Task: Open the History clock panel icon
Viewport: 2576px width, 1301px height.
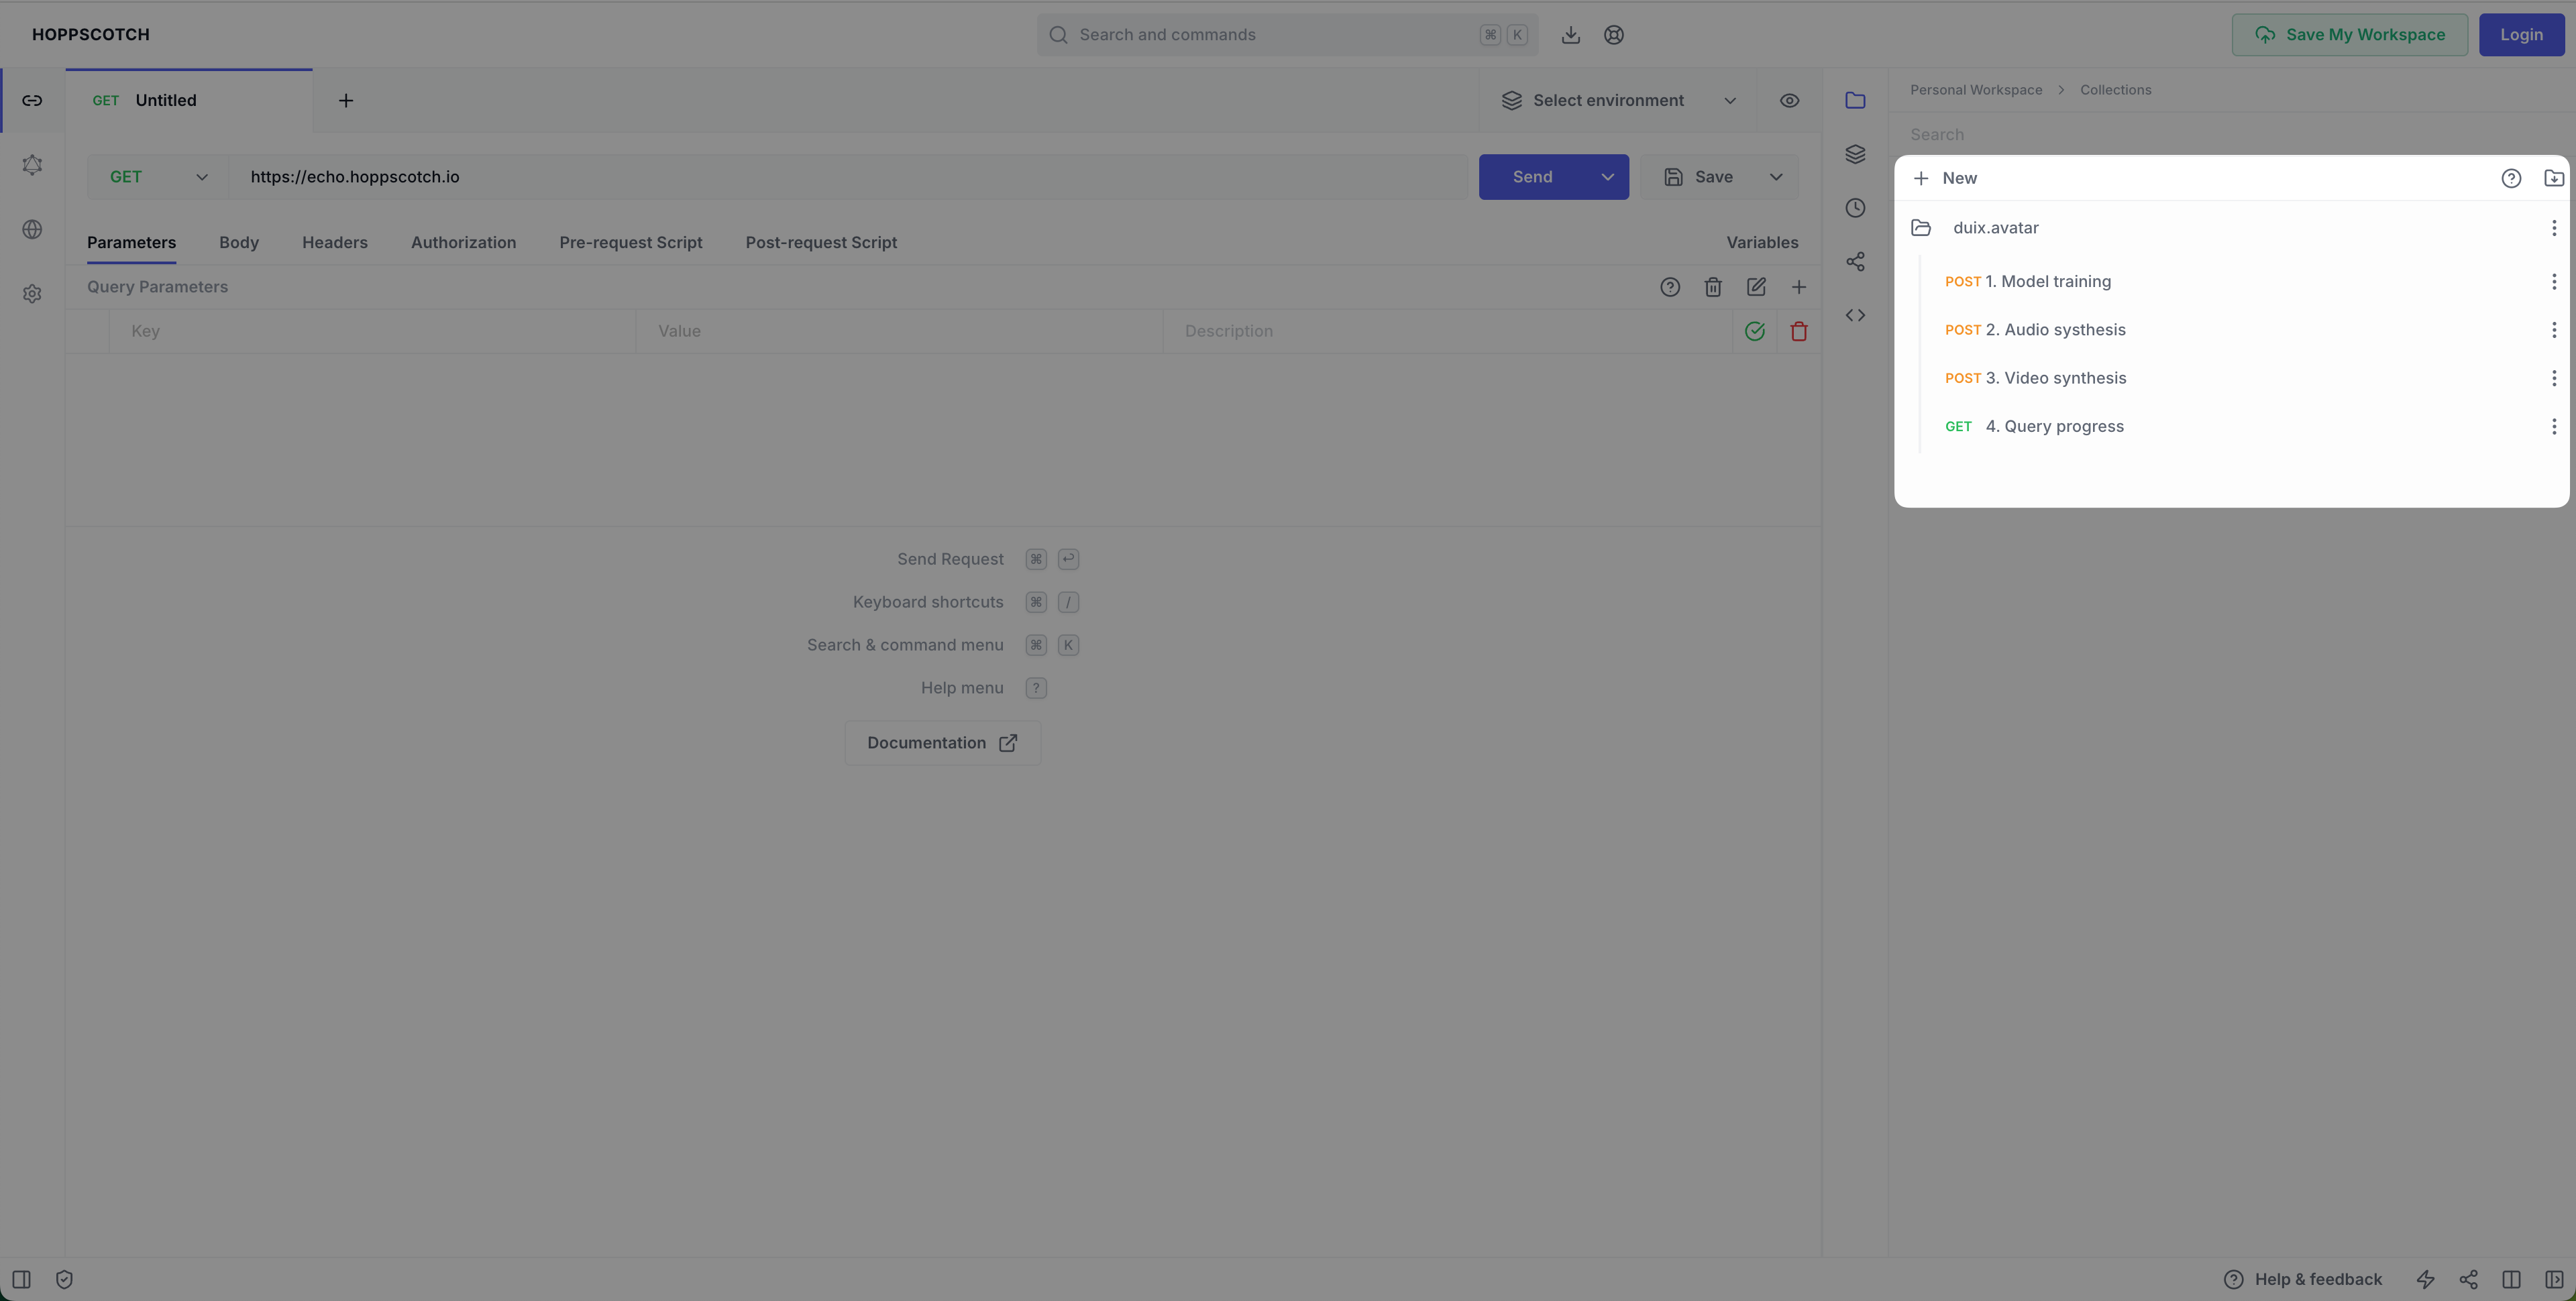Action: (x=1855, y=208)
